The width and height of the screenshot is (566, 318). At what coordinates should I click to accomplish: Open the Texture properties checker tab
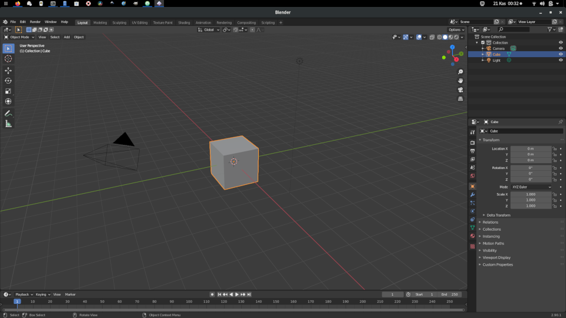pos(472,247)
